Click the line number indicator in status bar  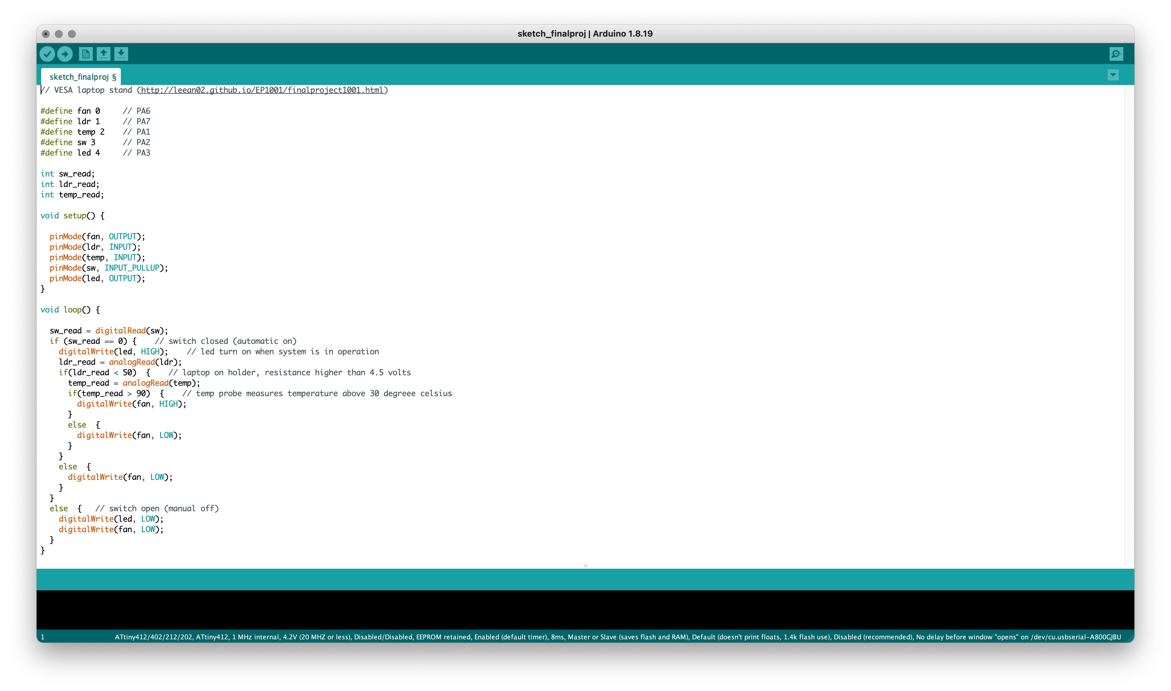click(x=43, y=637)
